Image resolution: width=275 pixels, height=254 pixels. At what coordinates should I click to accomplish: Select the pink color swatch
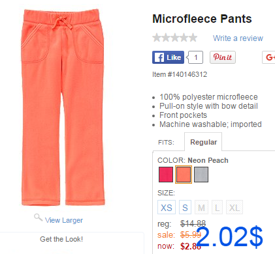pos(166,175)
